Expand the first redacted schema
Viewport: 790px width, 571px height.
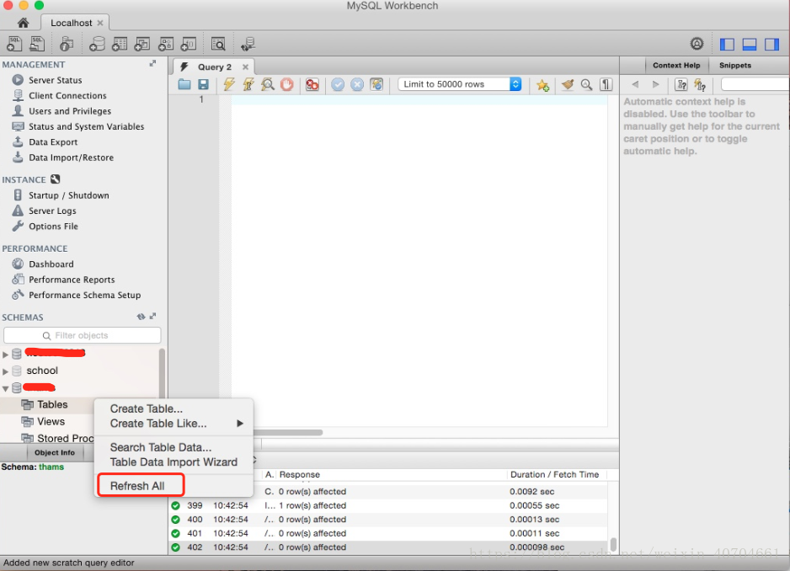pyautogui.click(x=6, y=355)
